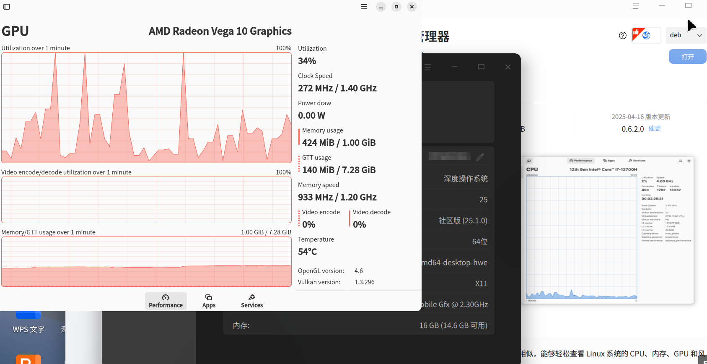Switch to the Performance tab

click(x=166, y=301)
